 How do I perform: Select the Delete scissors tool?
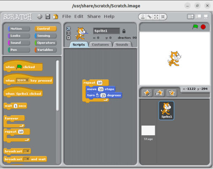click(x=149, y=17)
